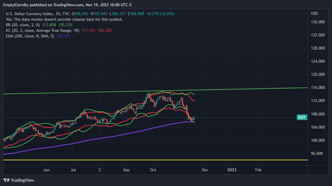The image size is (332, 186).
Task: Click the BB lower value 105.235
Action: 65,25
